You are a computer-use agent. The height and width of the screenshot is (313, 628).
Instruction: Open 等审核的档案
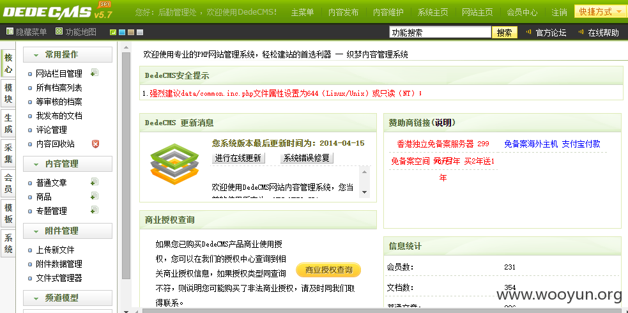point(59,102)
